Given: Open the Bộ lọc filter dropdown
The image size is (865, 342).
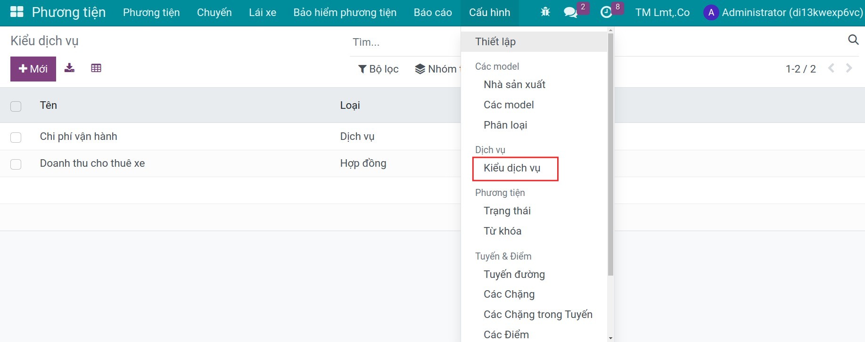Looking at the screenshot, I should (x=379, y=69).
